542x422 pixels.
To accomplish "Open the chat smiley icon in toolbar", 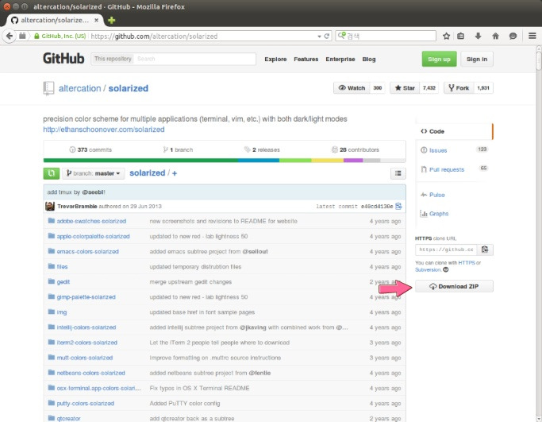I will 513,36.
